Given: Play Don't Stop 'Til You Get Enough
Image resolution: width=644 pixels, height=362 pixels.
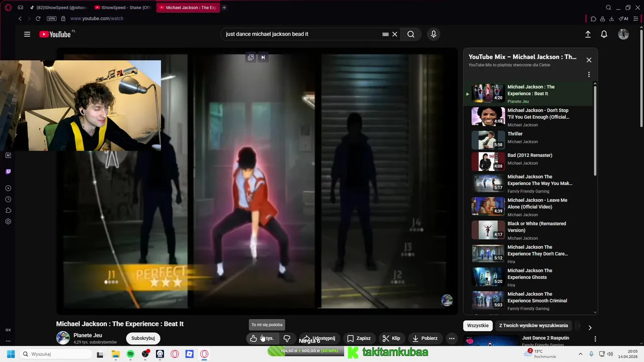Looking at the screenshot, I should coord(528,117).
